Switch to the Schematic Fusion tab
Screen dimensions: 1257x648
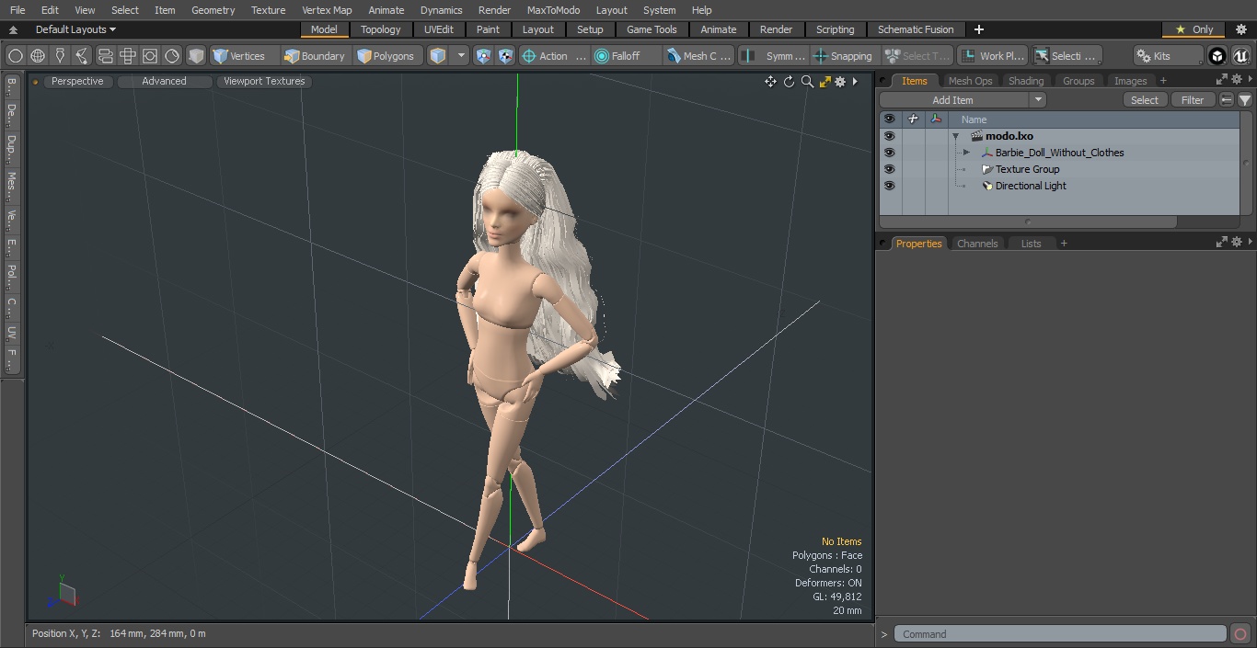916,29
